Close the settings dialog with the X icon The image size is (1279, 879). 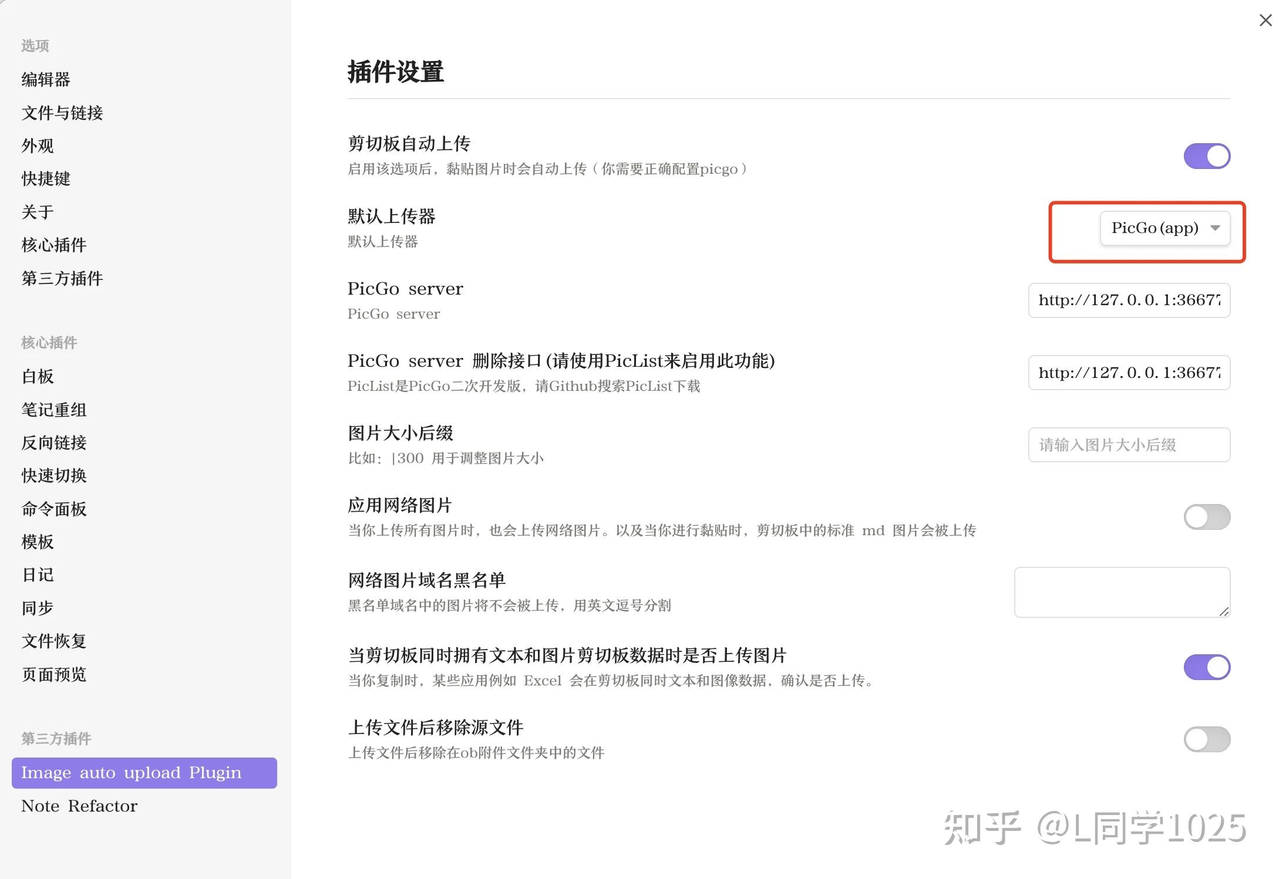[x=1265, y=21]
